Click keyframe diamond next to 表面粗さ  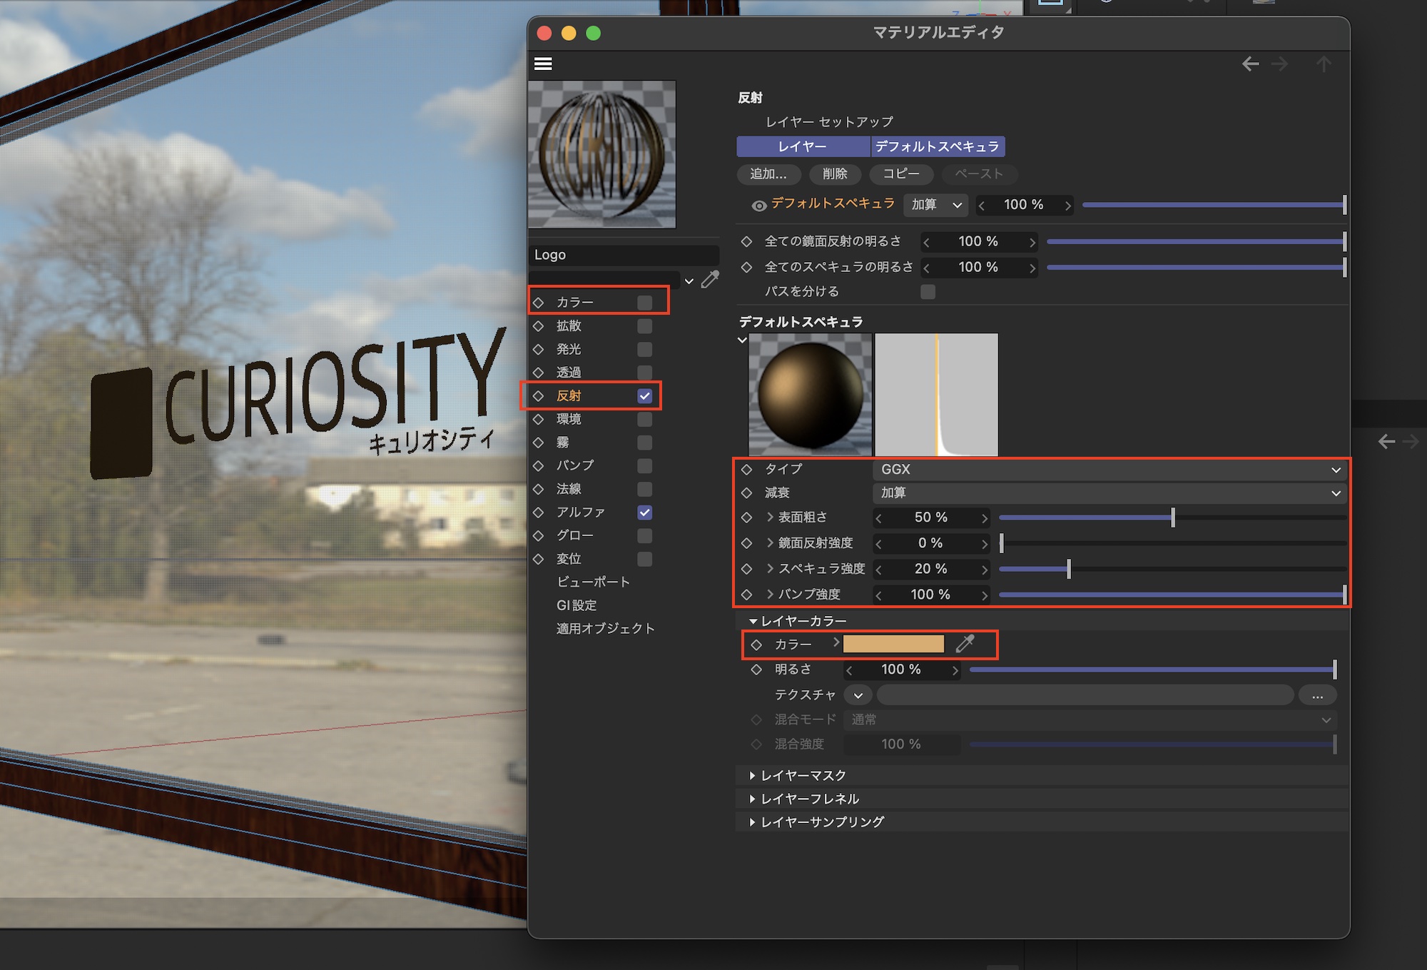coord(746,517)
